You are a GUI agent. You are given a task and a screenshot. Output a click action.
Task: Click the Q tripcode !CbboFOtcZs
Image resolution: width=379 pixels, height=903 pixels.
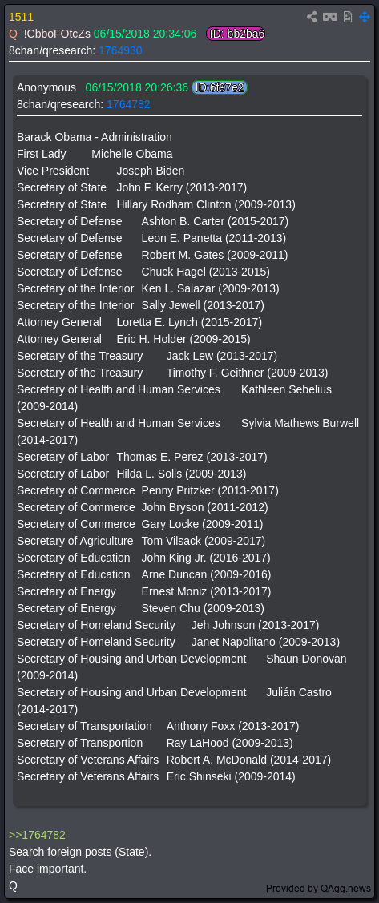pos(57,34)
